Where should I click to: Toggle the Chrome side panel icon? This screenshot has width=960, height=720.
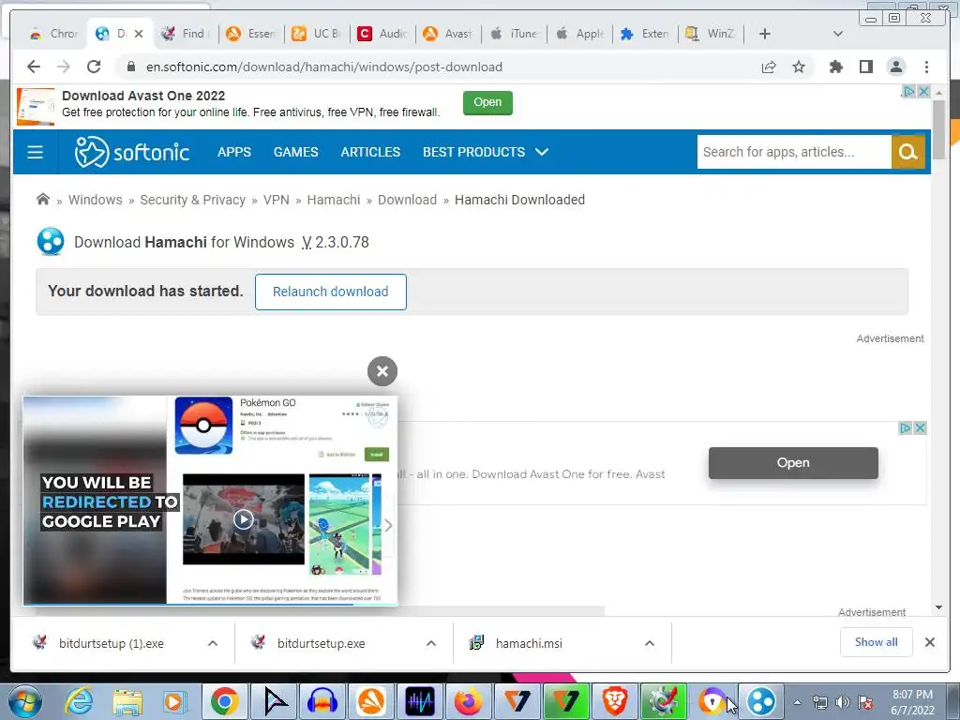pyautogui.click(x=865, y=67)
